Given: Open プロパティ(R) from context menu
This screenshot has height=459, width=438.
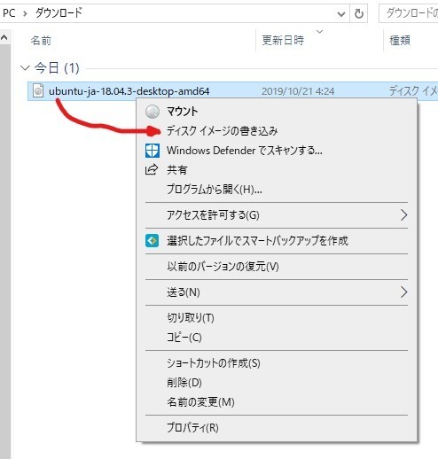Looking at the screenshot, I should [x=277, y=428].
